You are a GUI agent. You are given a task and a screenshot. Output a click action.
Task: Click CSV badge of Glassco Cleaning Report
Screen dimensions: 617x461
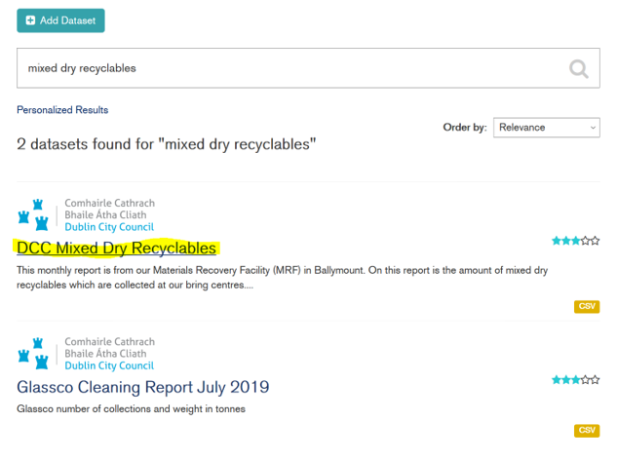tap(587, 430)
